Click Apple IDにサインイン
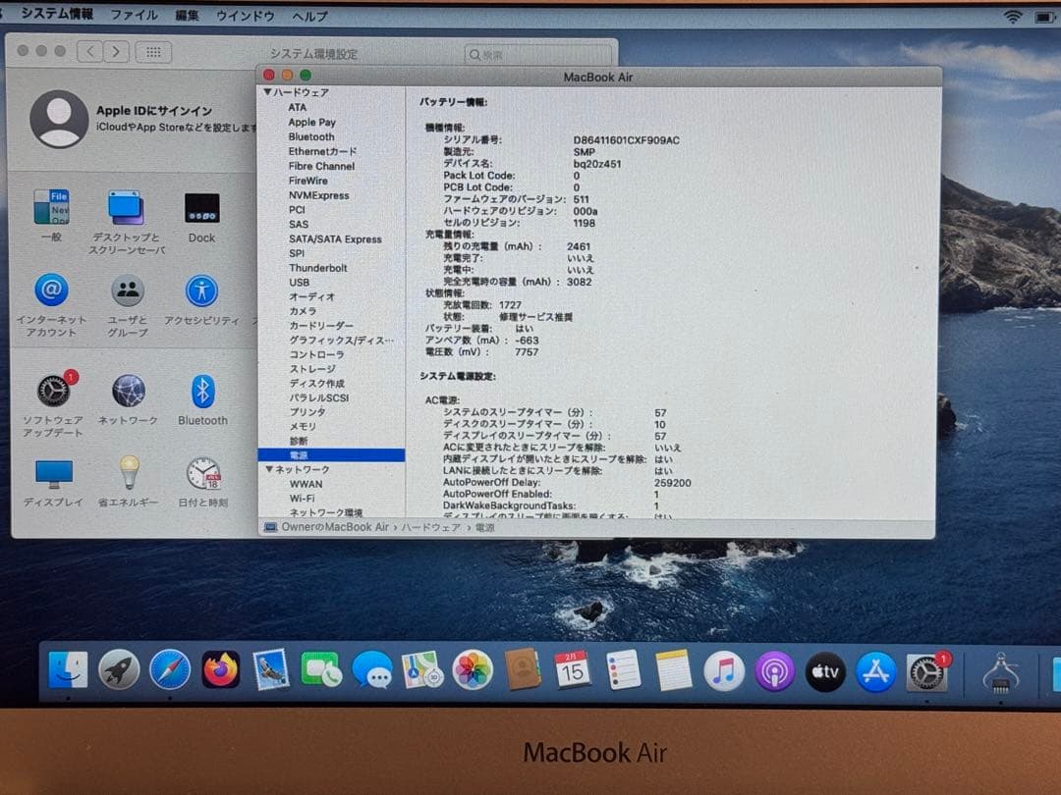 154,110
